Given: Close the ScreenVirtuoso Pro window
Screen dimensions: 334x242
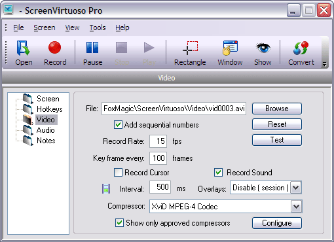Looking at the screenshot, I should pos(324,10).
